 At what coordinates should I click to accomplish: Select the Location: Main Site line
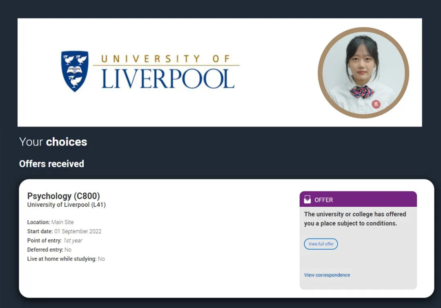point(50,222)
